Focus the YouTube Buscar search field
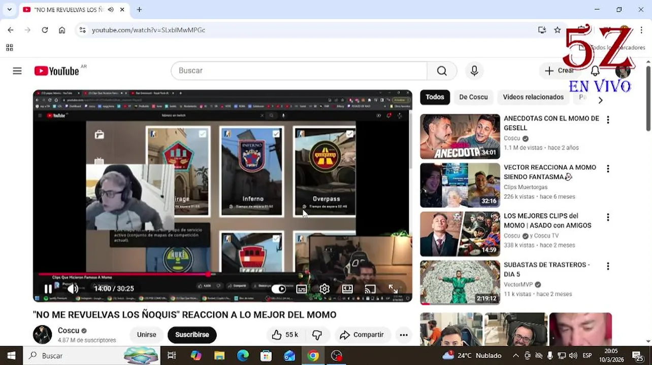 pyautogui.click(x=299, y=71)
